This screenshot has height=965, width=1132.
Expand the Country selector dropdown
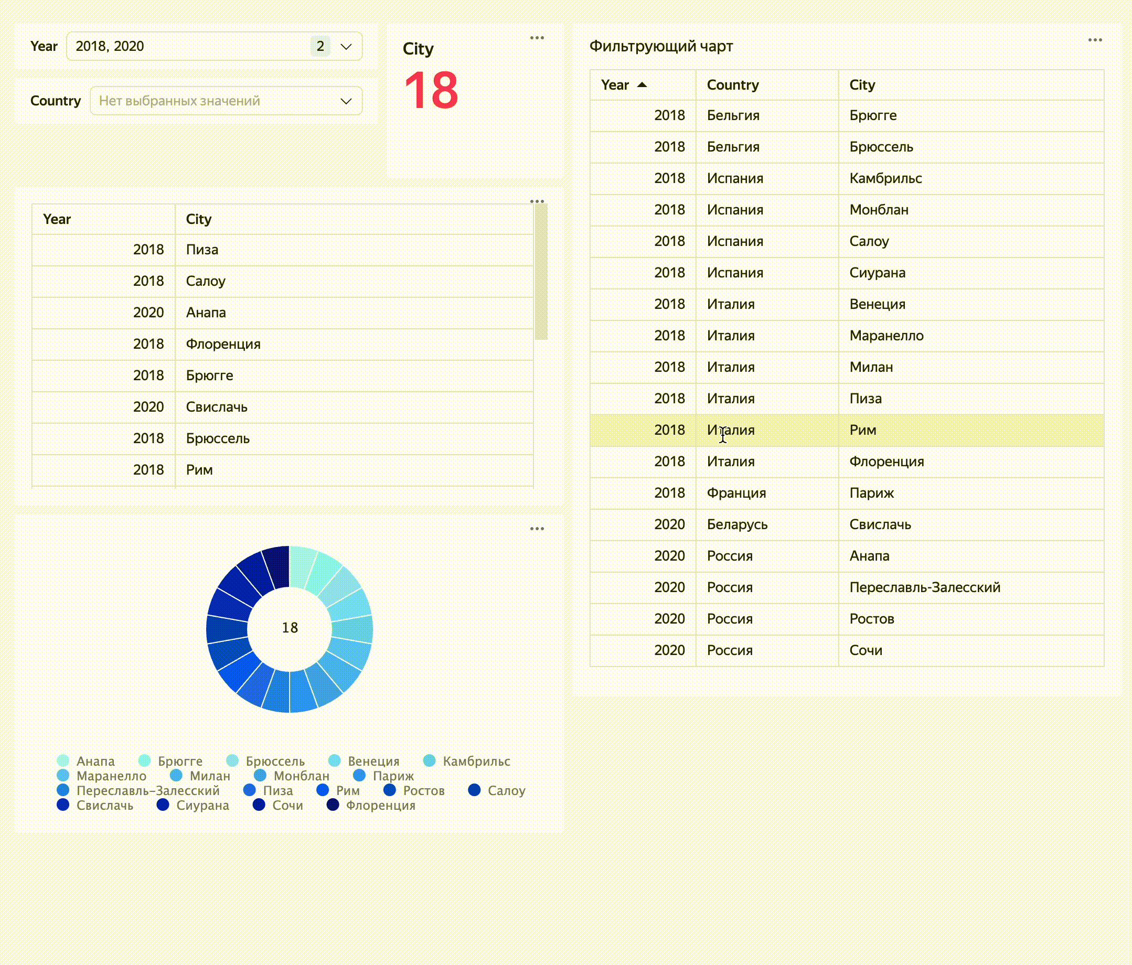tap(346, 101)
